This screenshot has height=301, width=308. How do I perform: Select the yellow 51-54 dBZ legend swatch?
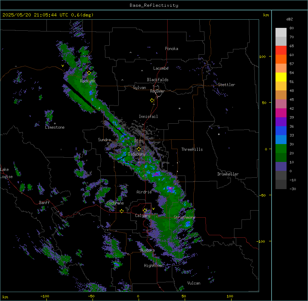pos(281,77)
